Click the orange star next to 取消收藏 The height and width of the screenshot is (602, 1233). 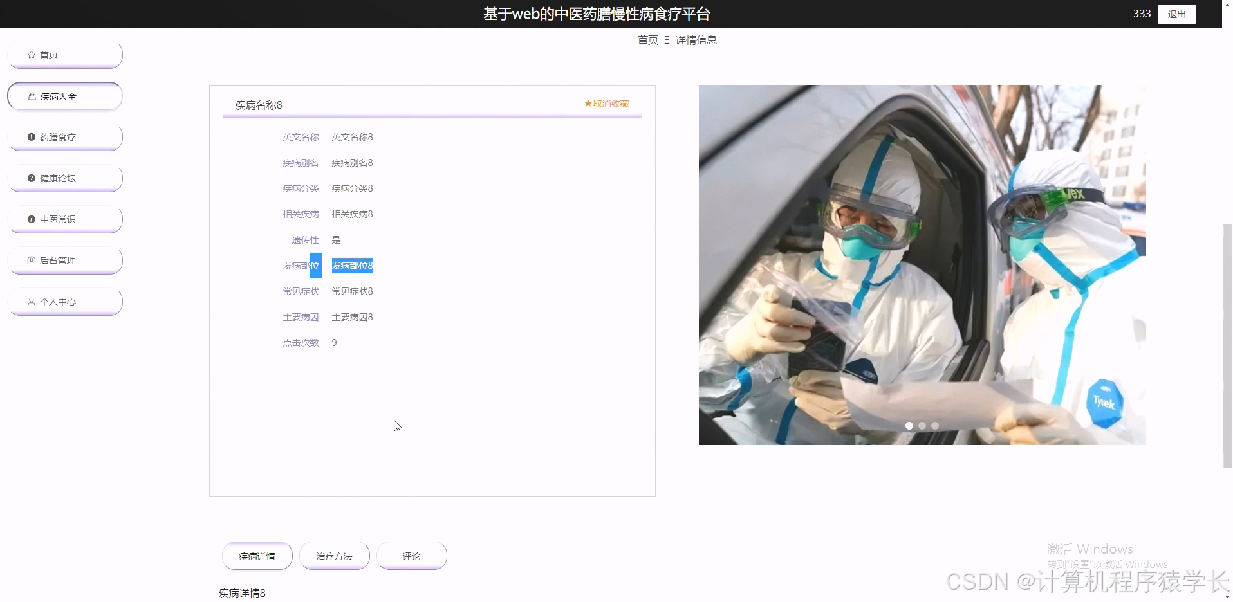point(586,103)
